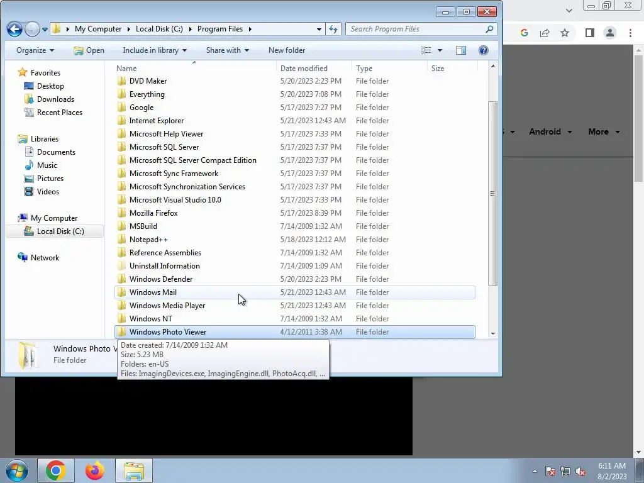Open the Documents library
Image resolution: width=644 pixels, height=483 pixels.
click(56, 152)
